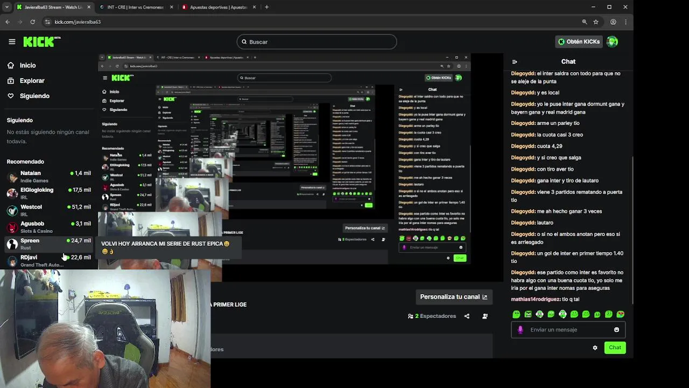Open the Siguiendo heart link
The width and height of the screenshot is (689, 388).
tap(28, 95)
